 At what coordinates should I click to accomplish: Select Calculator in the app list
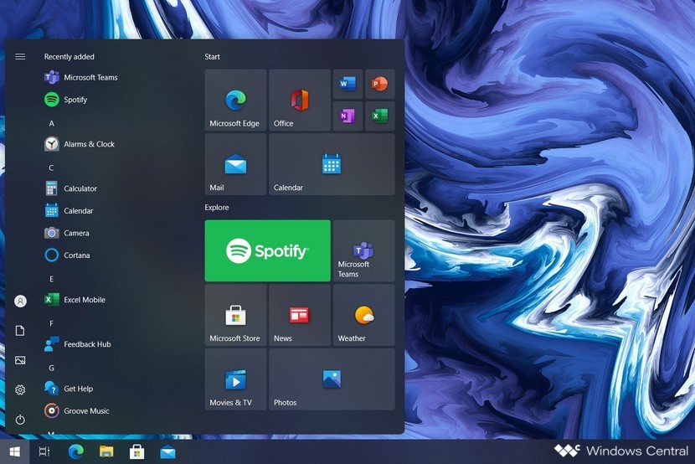pyautogui.click(x=80, y=188)
